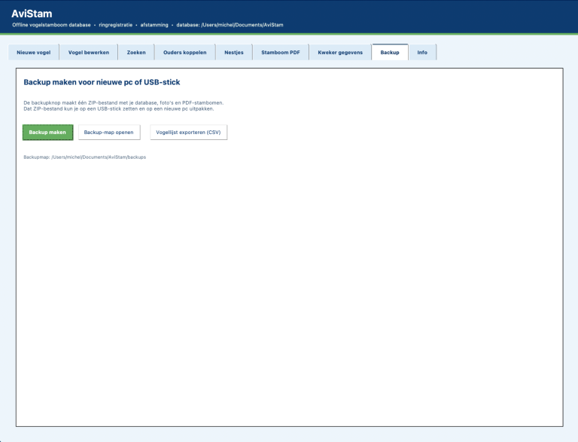Switch to the Stamboom PDF tab
578x442 pixels.
(x=281, y=53)
